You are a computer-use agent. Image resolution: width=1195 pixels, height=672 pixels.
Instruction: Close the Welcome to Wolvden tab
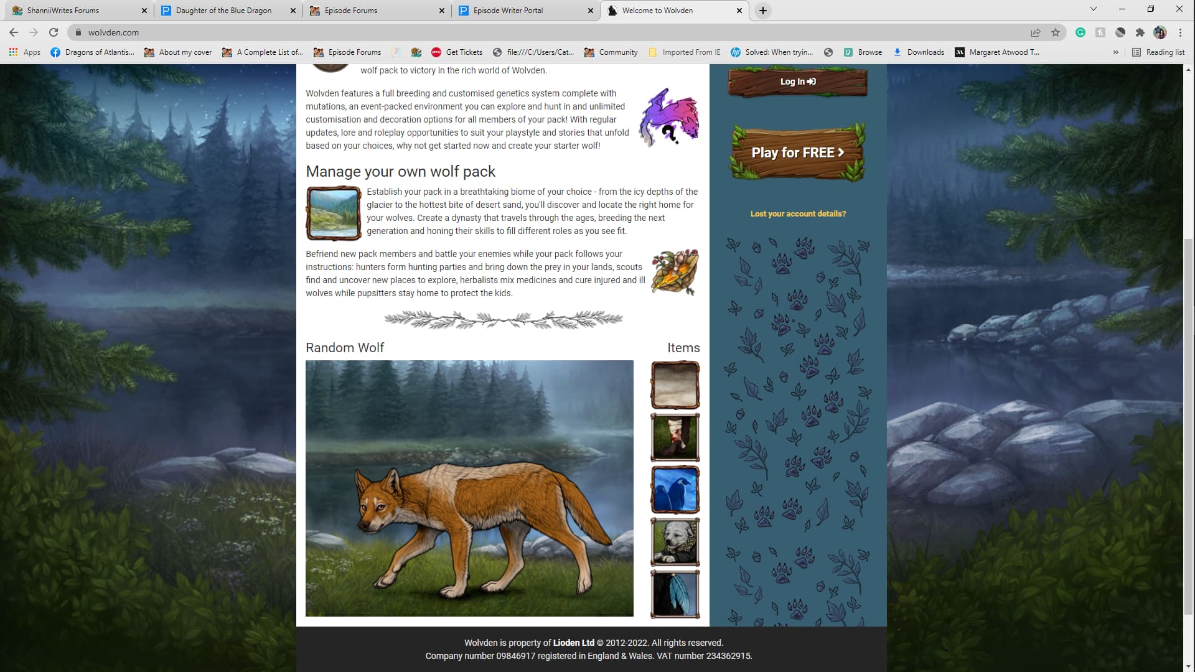tap(739, 11)
